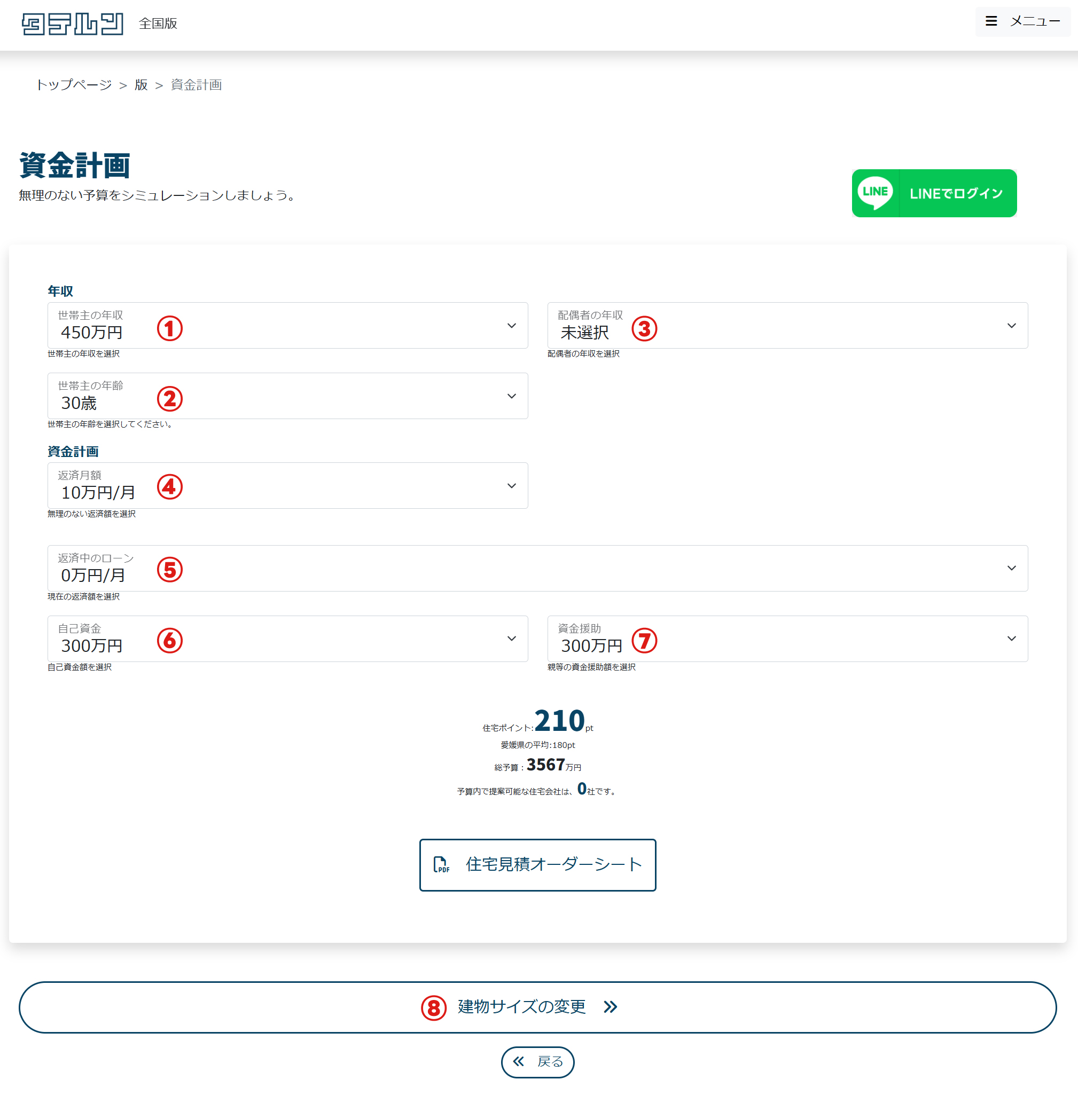Screen dimensions: 1078x1111
Task: Click the red circled number 1 marker
Action: point(169,329)
